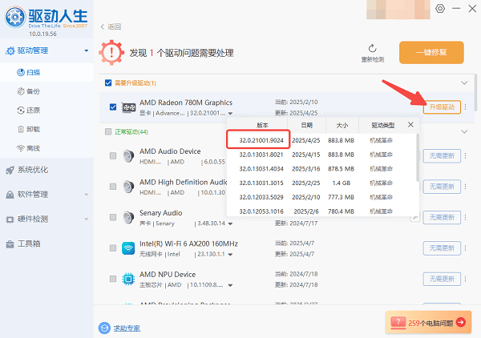Collapse the 需要升级驱动 section chevron
Image resolution: width=481 pixels, height=338 pixels.
coord(463,82)
